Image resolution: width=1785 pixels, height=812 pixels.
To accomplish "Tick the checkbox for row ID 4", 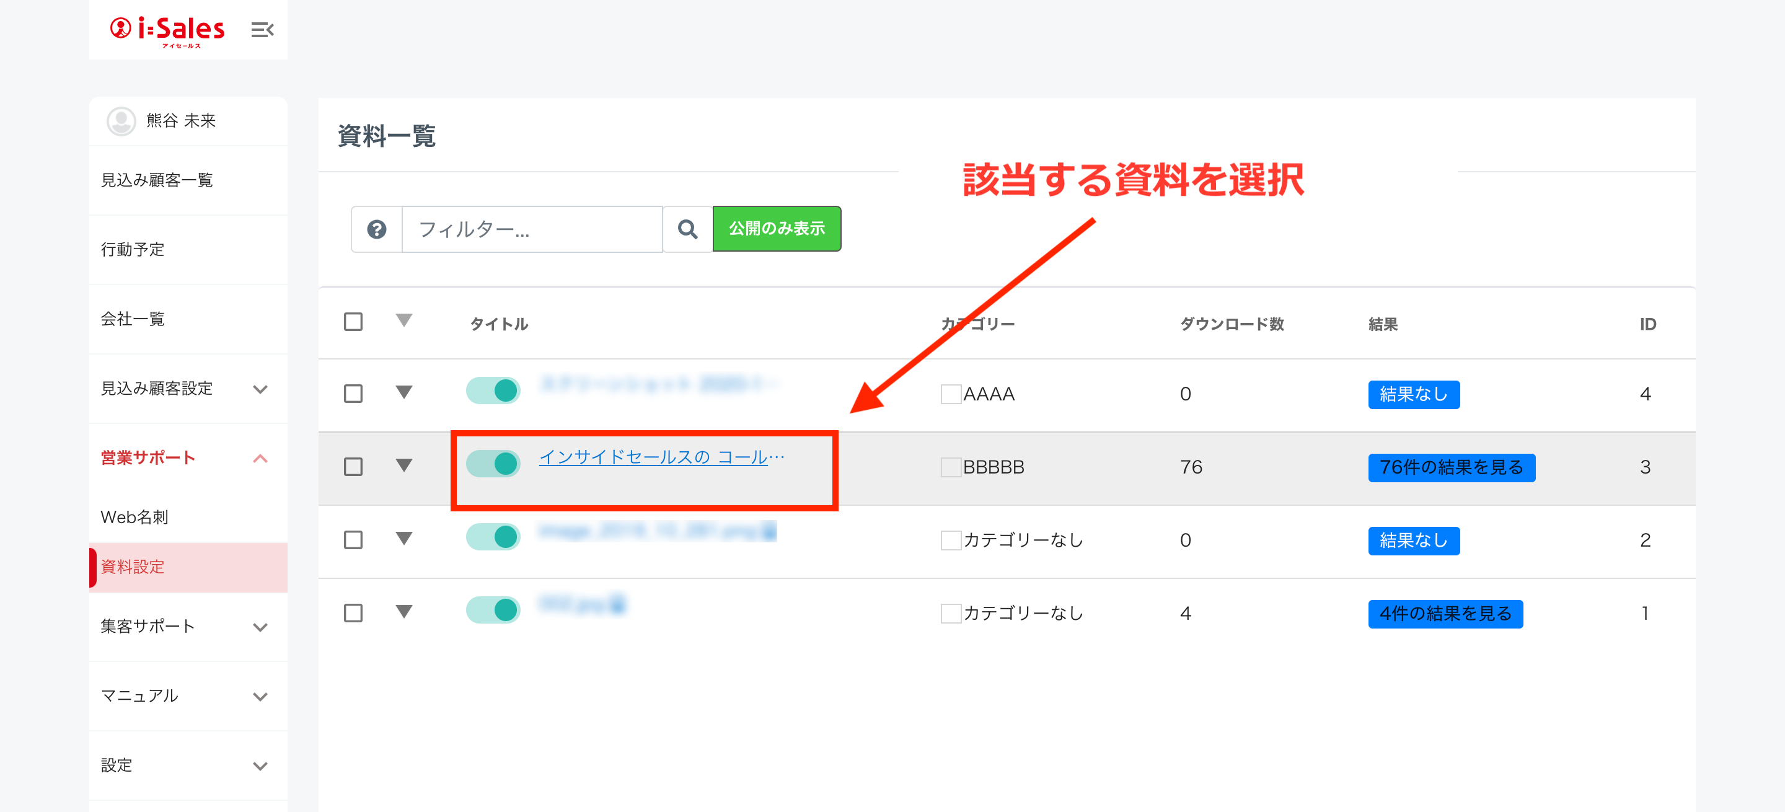I will 353,394.
